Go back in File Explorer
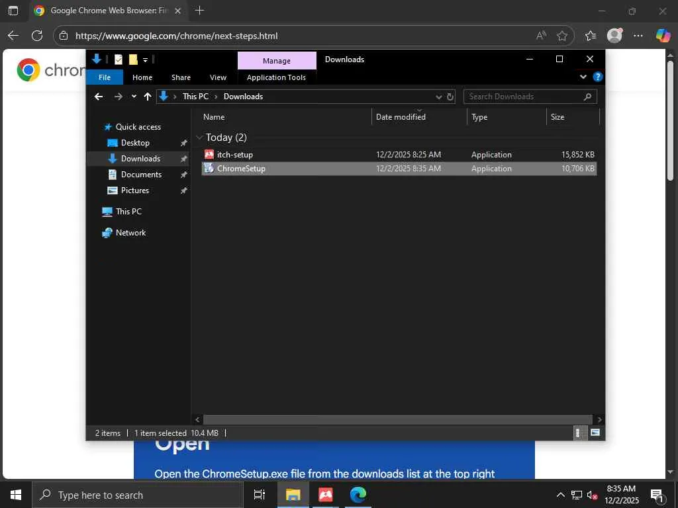The image size is (678, 508). point(99,97)
